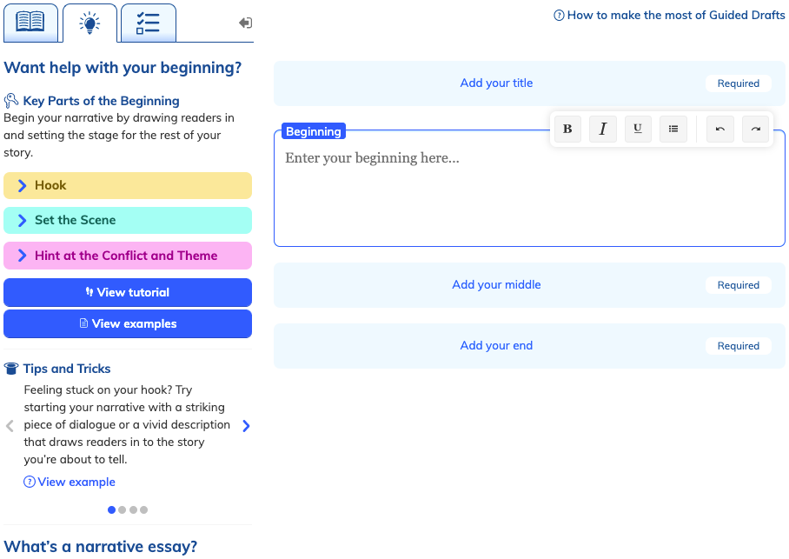789x559 pixels.
Task: Expand the Hook section
Action: coord(128,185)
